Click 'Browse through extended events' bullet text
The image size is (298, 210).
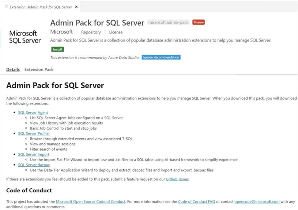pyautogui.click(x=81, y=139)
